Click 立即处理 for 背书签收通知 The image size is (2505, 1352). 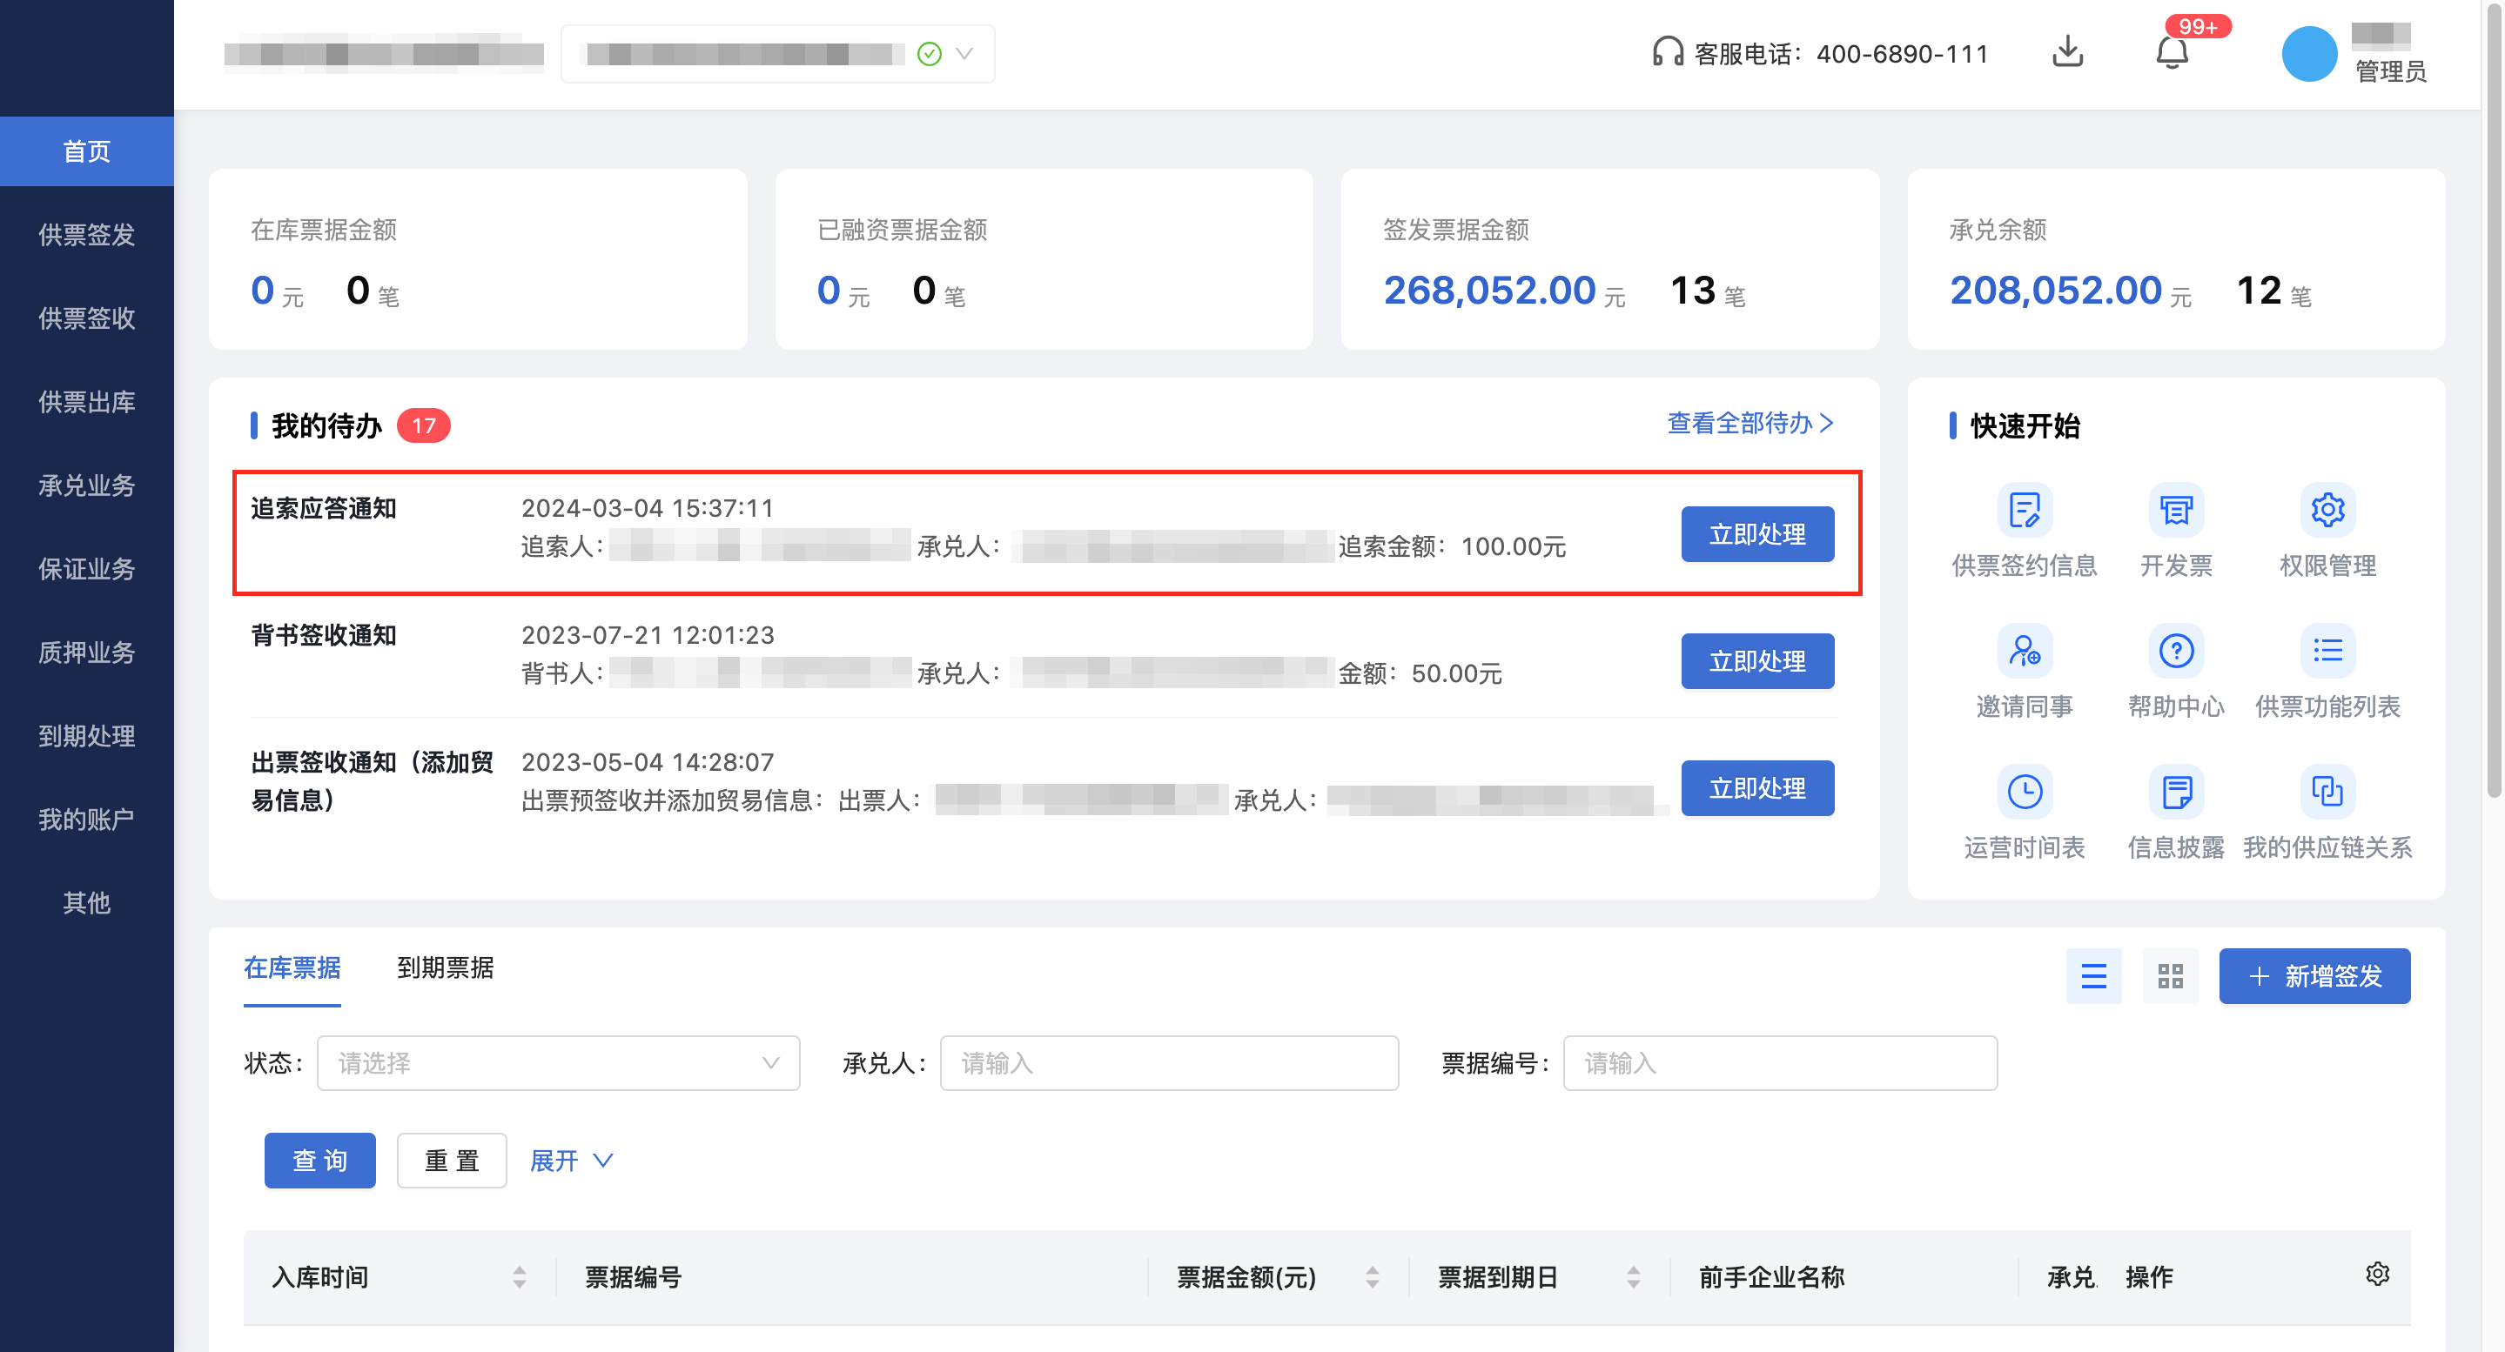(1757, 661)
